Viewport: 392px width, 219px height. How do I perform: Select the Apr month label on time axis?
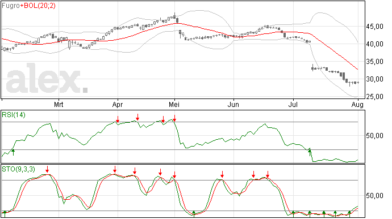click(118, 105)
